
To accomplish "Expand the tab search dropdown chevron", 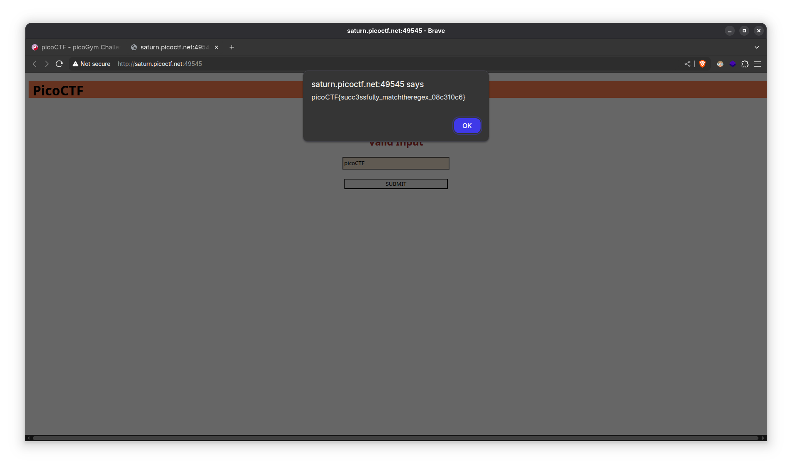I will click(757, 47).
